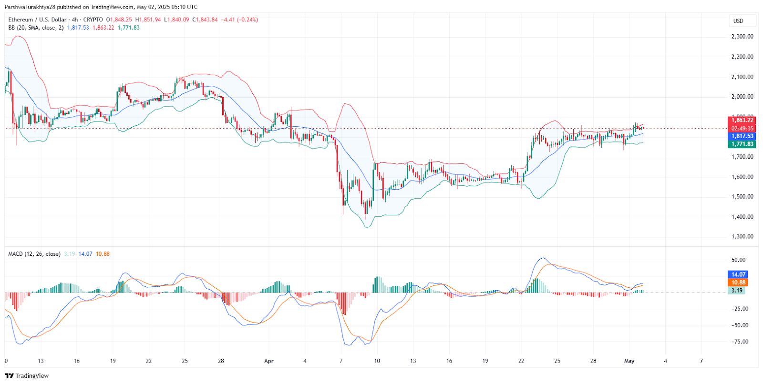
Task: Click the 02:49:35 candle countdown tag
Action: [x=742, y=129]
